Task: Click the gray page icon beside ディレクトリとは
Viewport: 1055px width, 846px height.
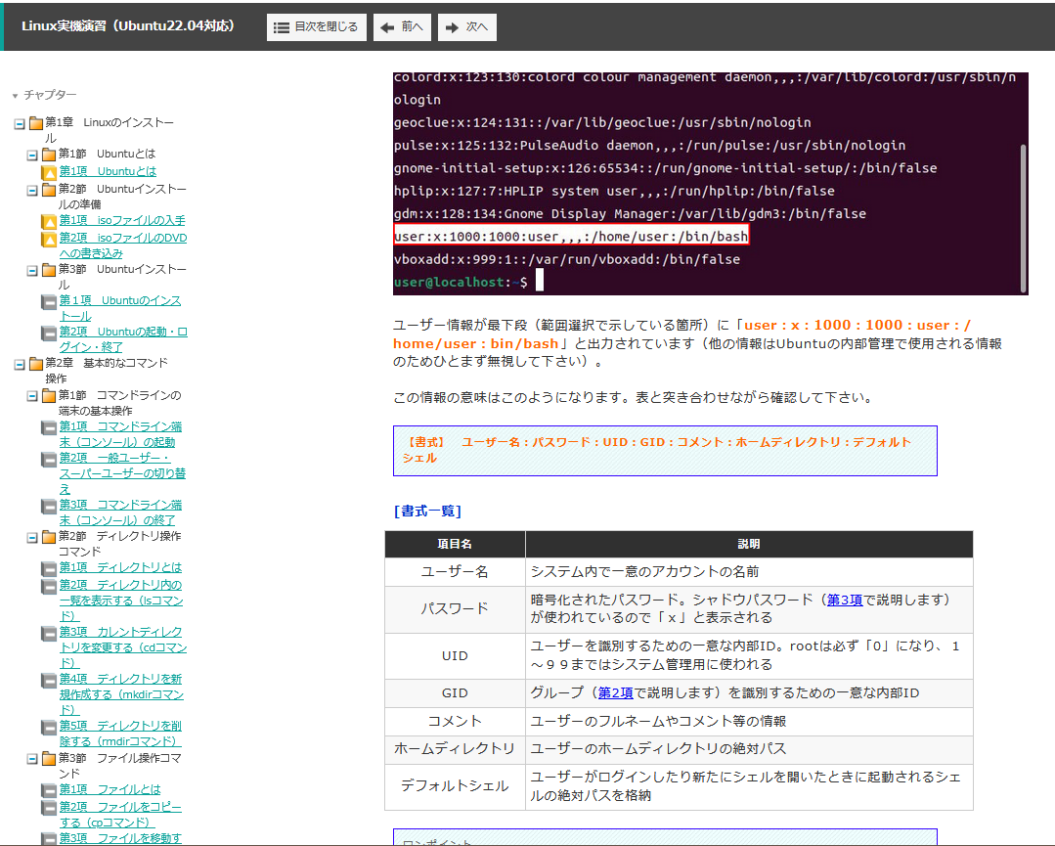Action: (49, 568)
